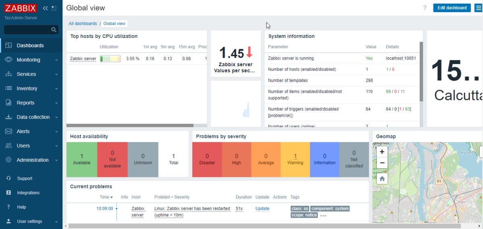
Task: Reset Geomap to home view
Action: (382, 179)
